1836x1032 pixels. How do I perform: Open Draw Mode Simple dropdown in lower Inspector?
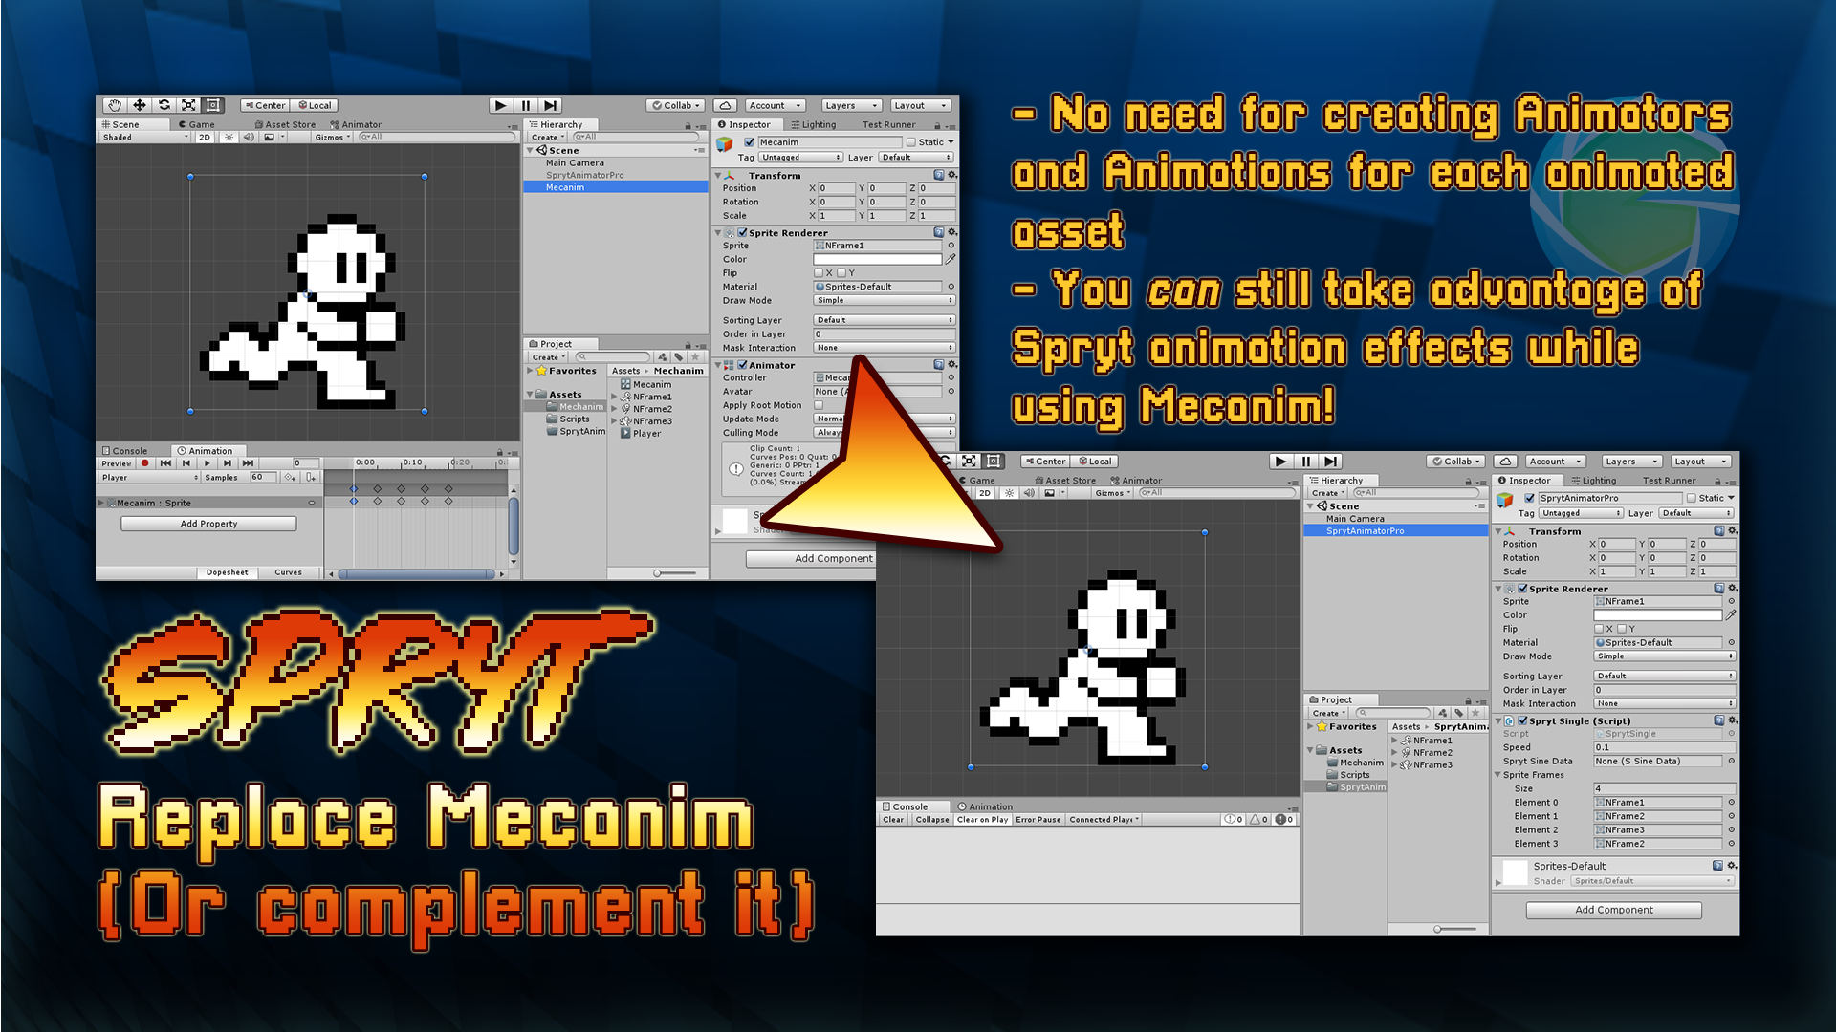pos(1664,656)
